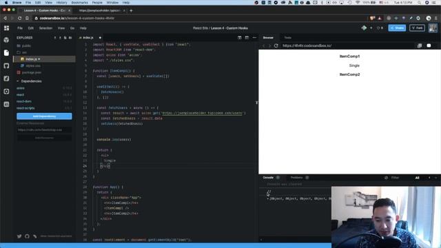Screen dimensions: 441x248
Task: Open the Configuration Files settings icon
Action: tap(6, 92)
